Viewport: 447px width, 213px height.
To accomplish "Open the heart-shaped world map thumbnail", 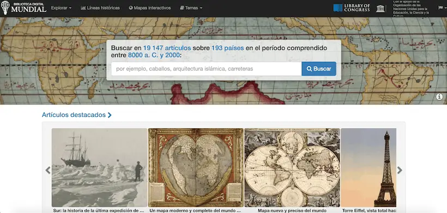I will 196,167.
